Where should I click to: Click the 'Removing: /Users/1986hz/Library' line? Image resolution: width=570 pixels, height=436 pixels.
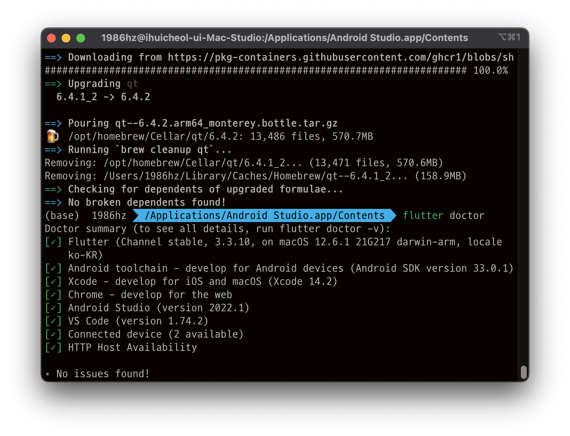pyautogui.click(x=256, y=176)
